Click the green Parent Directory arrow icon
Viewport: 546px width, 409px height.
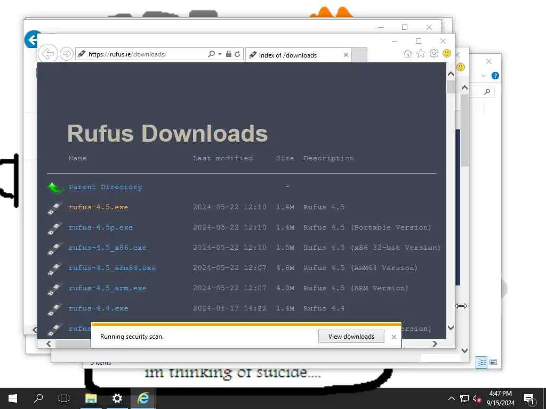tap(55, 188)
